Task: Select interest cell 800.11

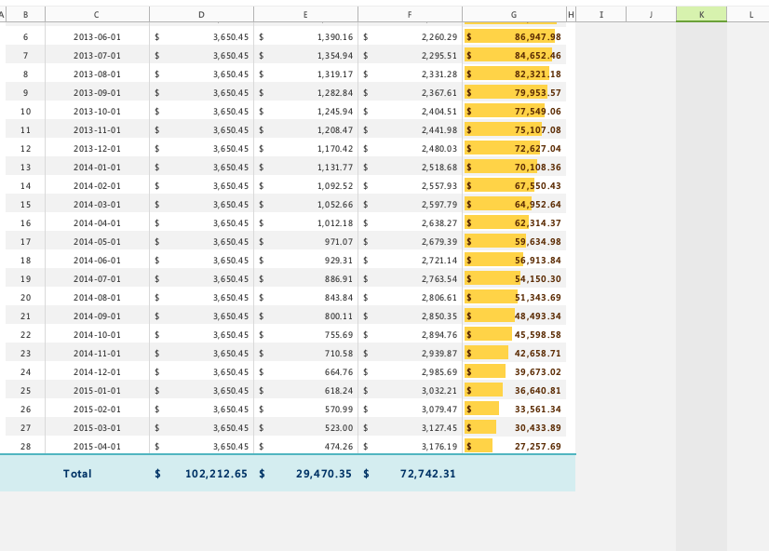Action: [x=305, y=316]
